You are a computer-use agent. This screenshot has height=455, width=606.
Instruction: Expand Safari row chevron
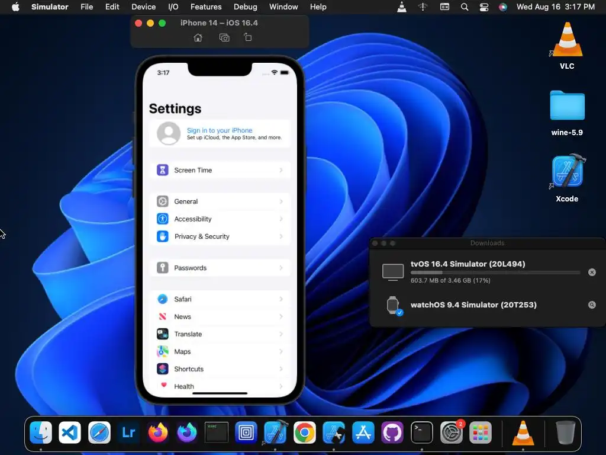point(281,299)
